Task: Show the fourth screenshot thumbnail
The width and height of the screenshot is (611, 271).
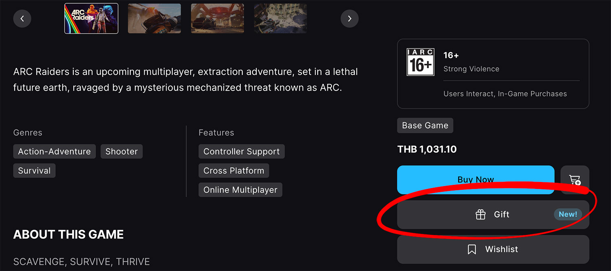Action: tap(281, 18)
